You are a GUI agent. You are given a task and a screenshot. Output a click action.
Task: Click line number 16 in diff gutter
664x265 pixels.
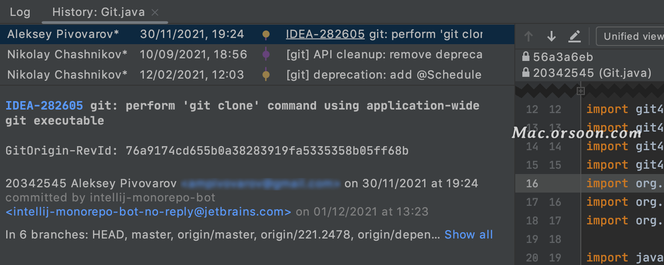coord(532,183)
